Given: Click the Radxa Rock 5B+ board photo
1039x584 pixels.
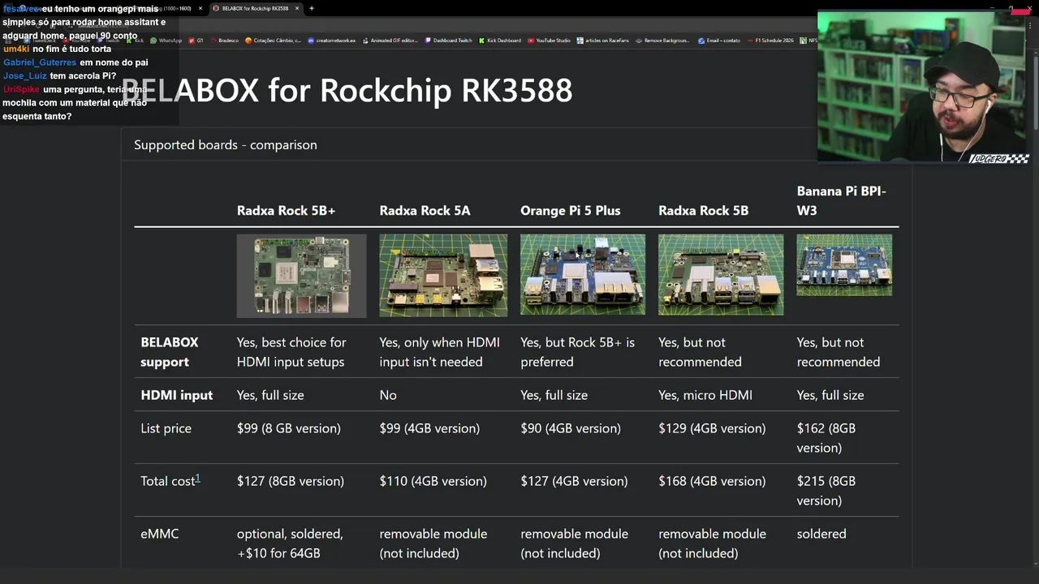Looking at the screenshot, I should pyautogui.click(x=301, y=276).
